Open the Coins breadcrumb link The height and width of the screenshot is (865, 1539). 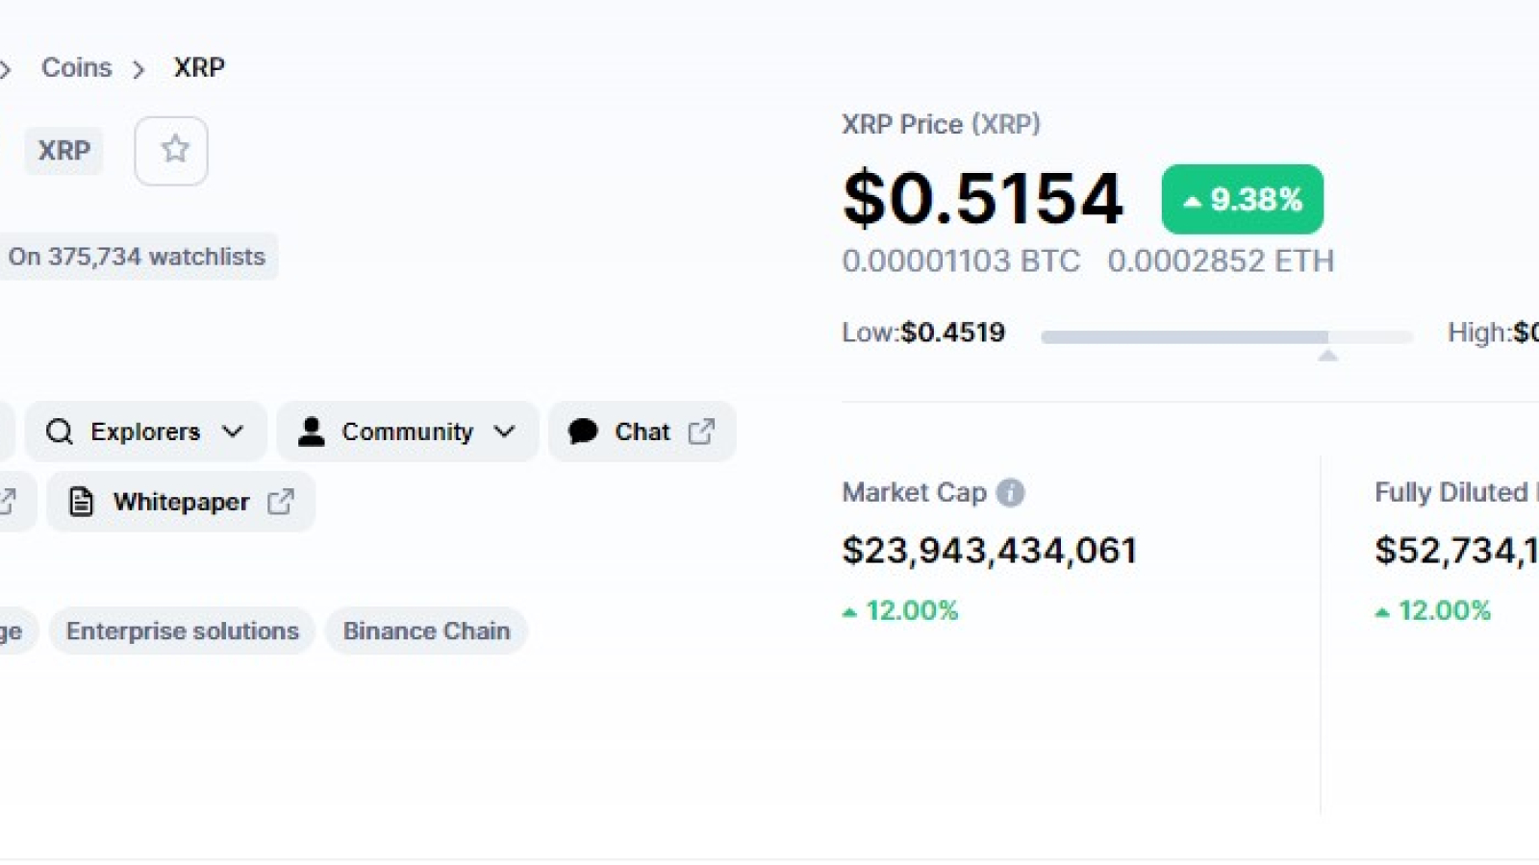point(76,67)
